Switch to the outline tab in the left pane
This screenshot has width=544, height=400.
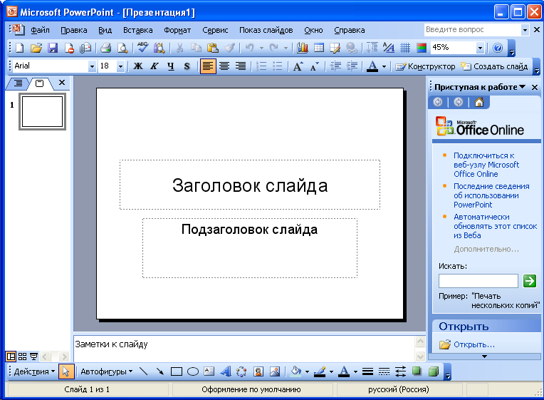[x=18, y=83]
